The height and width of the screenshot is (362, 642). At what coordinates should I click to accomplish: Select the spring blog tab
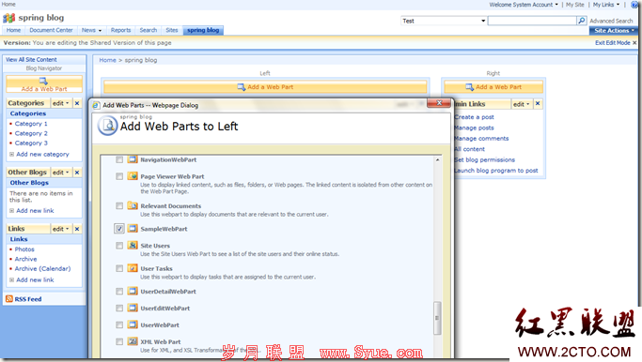pyautogui.click(x=203, y=30)
